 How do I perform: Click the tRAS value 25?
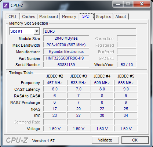[126, 109]
